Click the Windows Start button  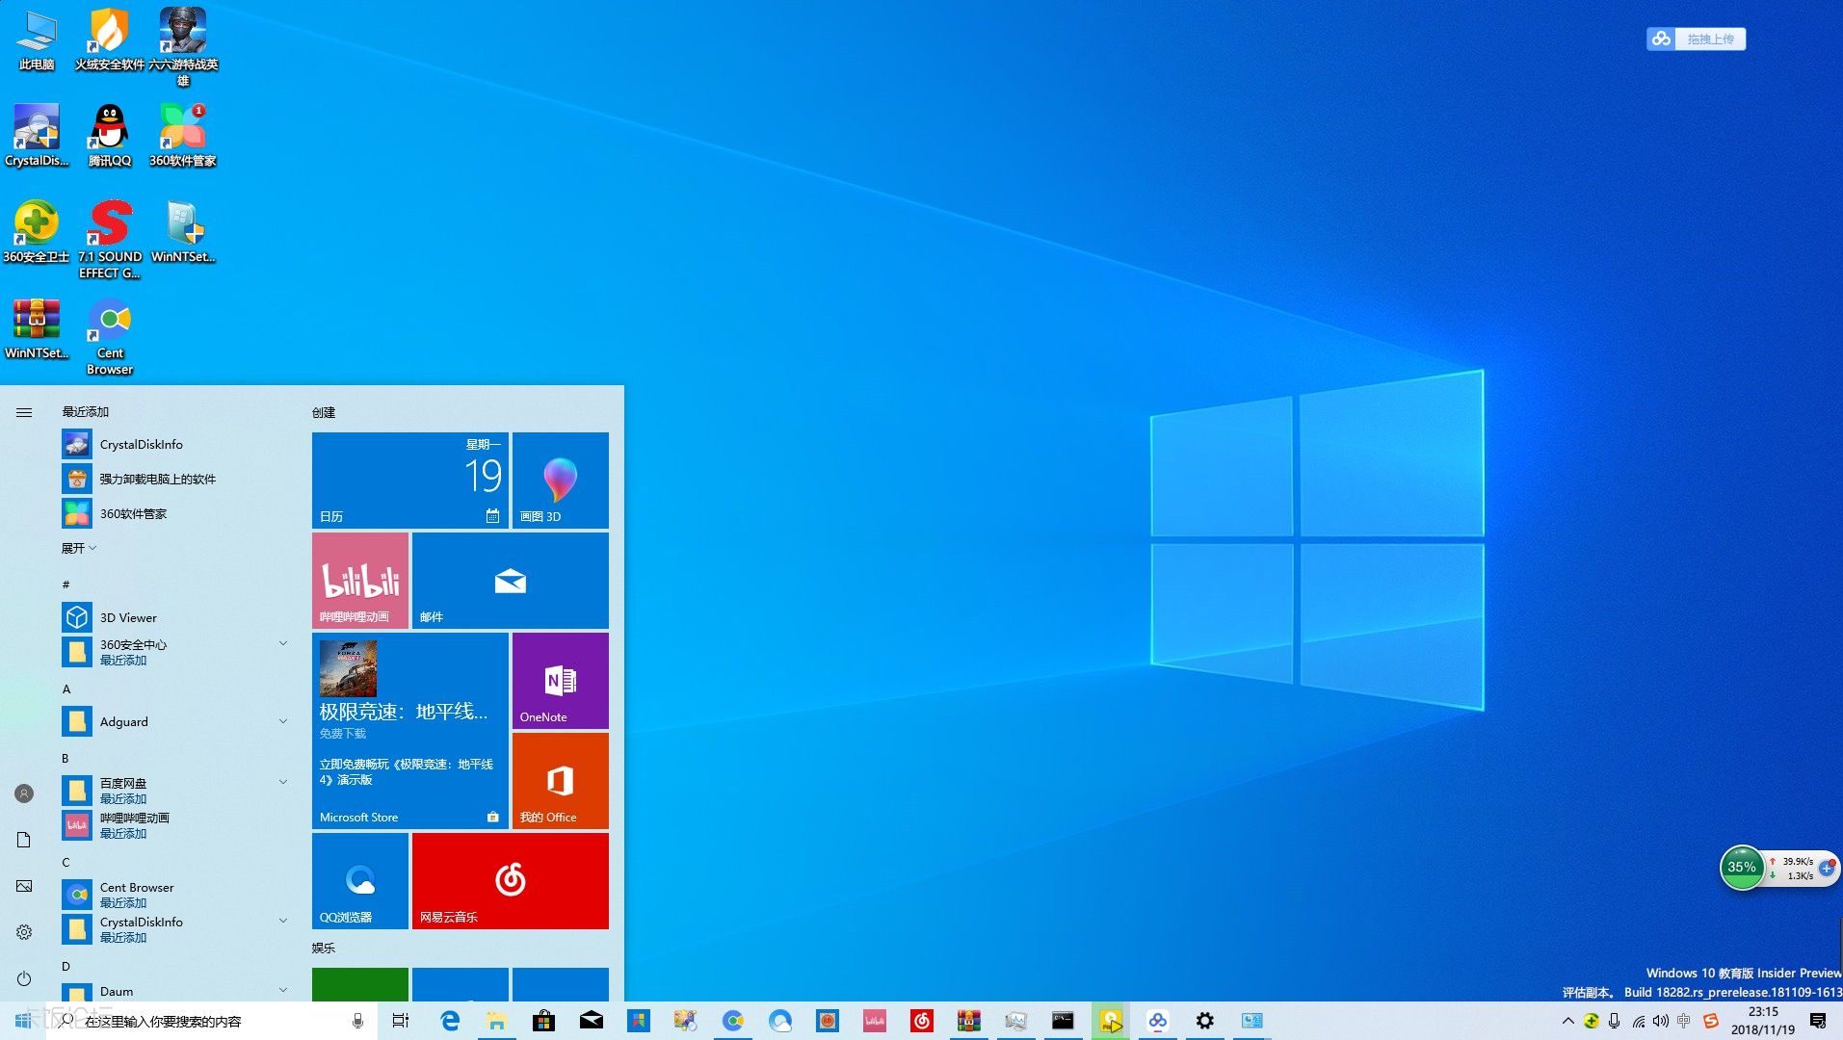pos(23,1021)
